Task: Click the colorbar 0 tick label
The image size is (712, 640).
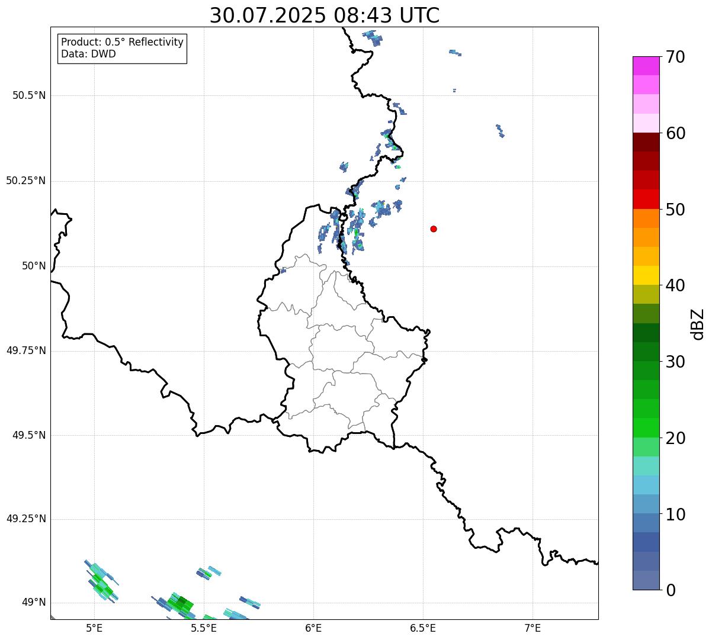Action: [671, 590]
